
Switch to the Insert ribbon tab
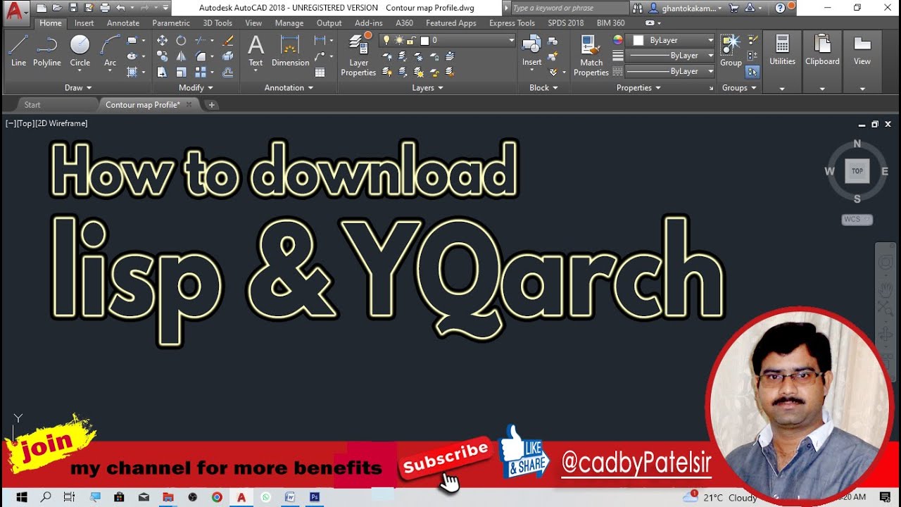coord(84,23)
